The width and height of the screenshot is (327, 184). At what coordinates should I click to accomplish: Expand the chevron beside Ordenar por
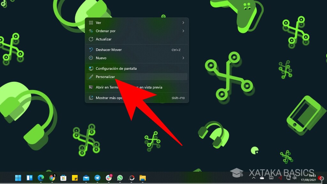point(183,31)
